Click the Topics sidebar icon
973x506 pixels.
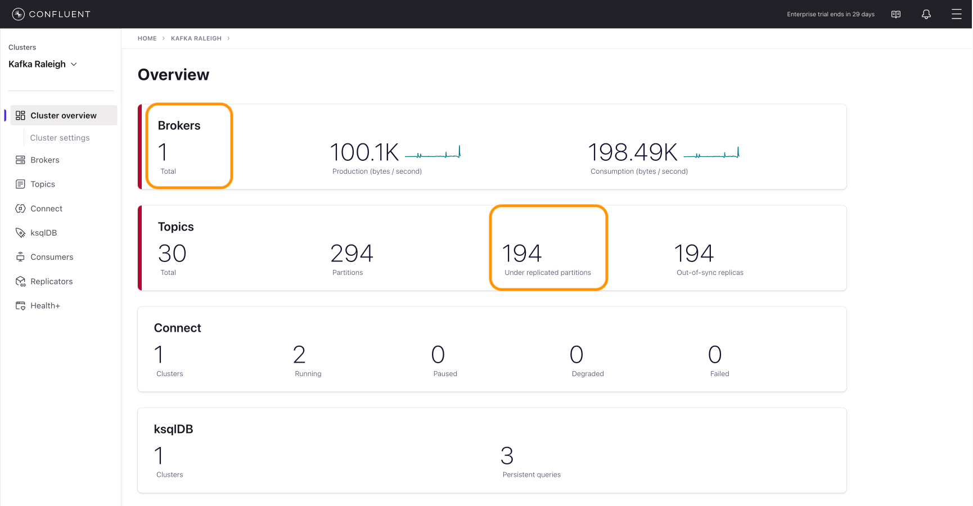coord(20,184)
